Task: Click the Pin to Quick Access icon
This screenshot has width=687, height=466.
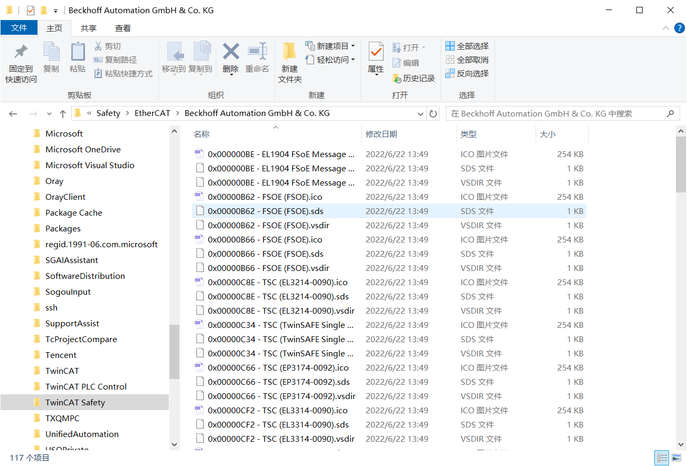Action: [x=21, y=52]
